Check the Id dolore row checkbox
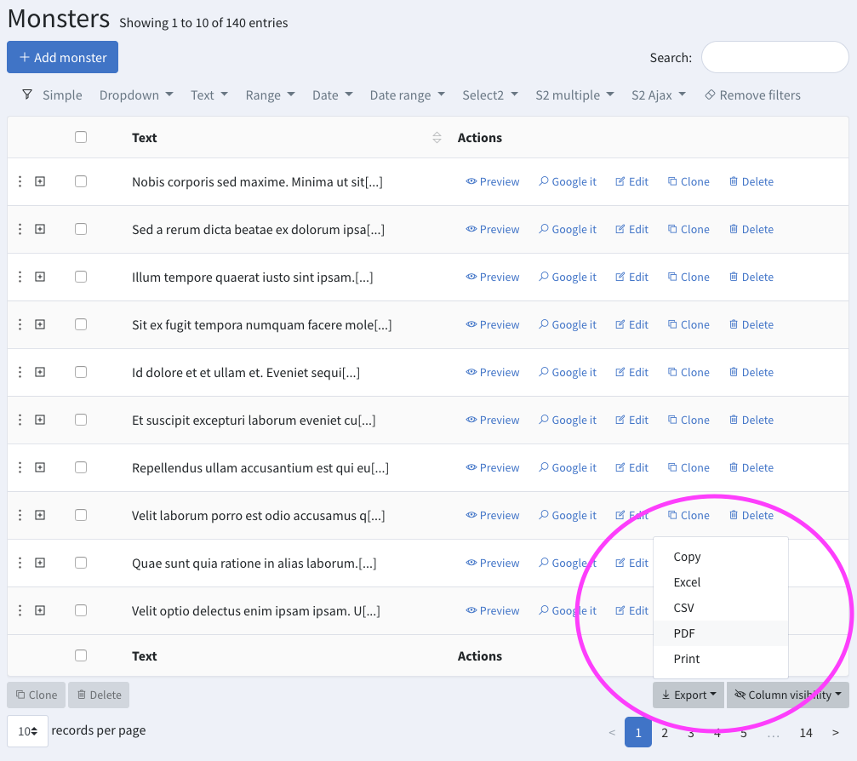The image size is (857, 761). coord(81,372)
